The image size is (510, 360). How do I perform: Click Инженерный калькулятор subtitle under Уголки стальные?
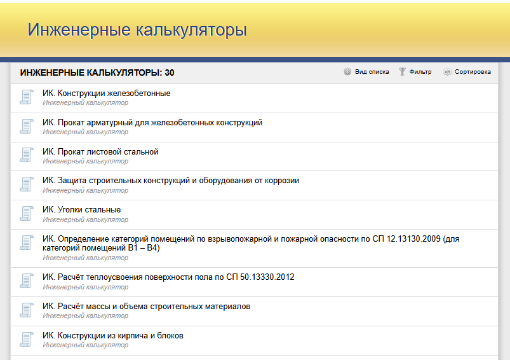pyautogui.click(x=85, y=219)
